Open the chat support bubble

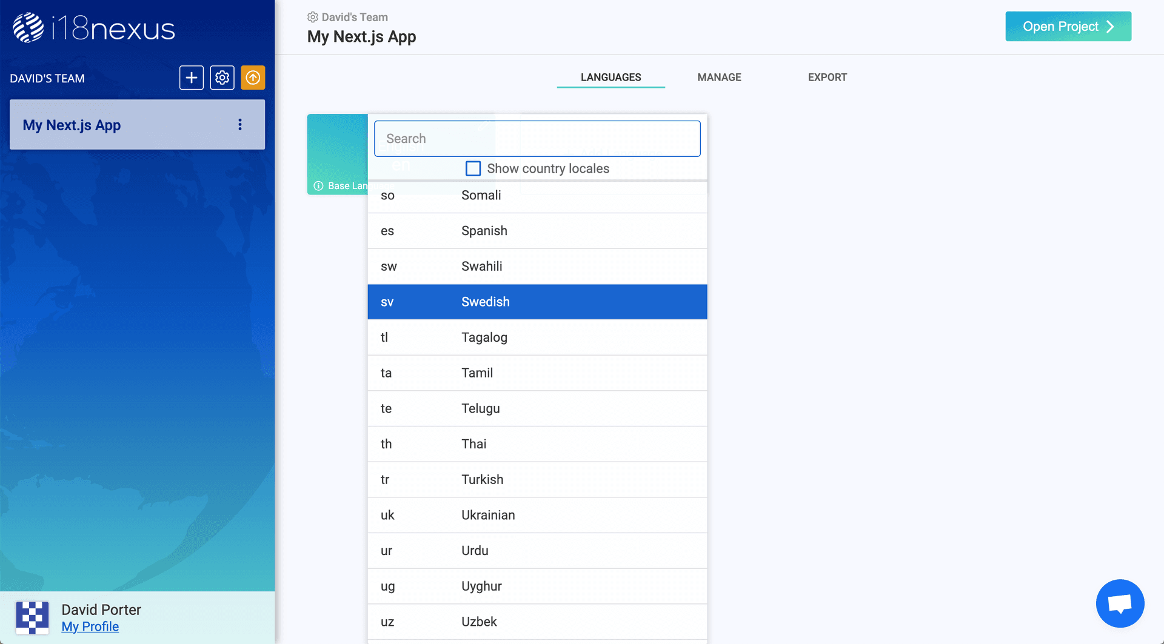click(x=1119, y=603)
